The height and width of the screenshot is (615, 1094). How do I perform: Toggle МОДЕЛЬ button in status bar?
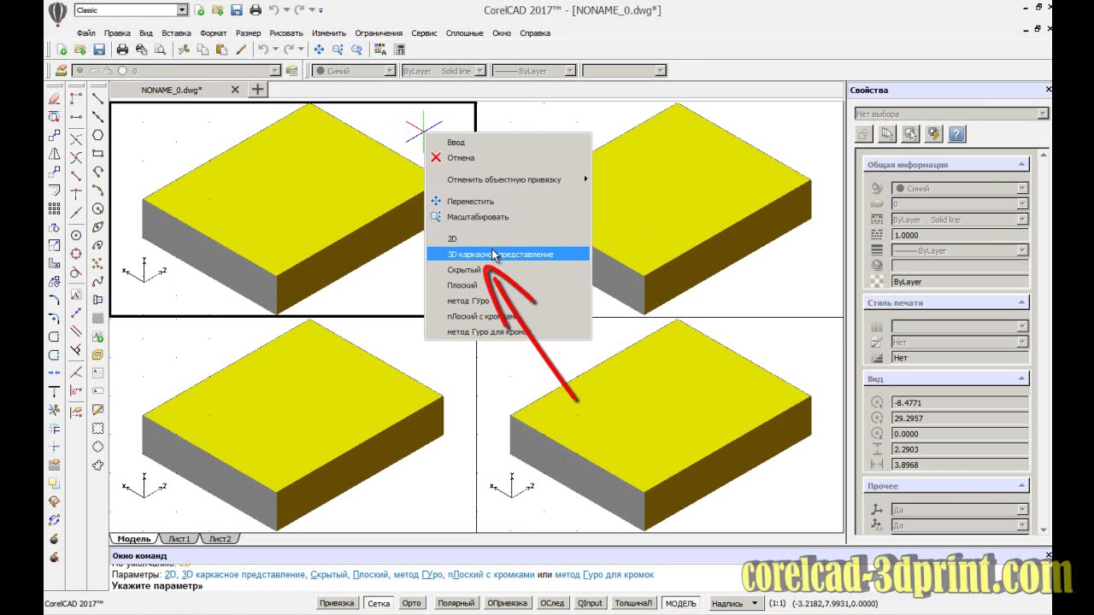pos(681,603)
